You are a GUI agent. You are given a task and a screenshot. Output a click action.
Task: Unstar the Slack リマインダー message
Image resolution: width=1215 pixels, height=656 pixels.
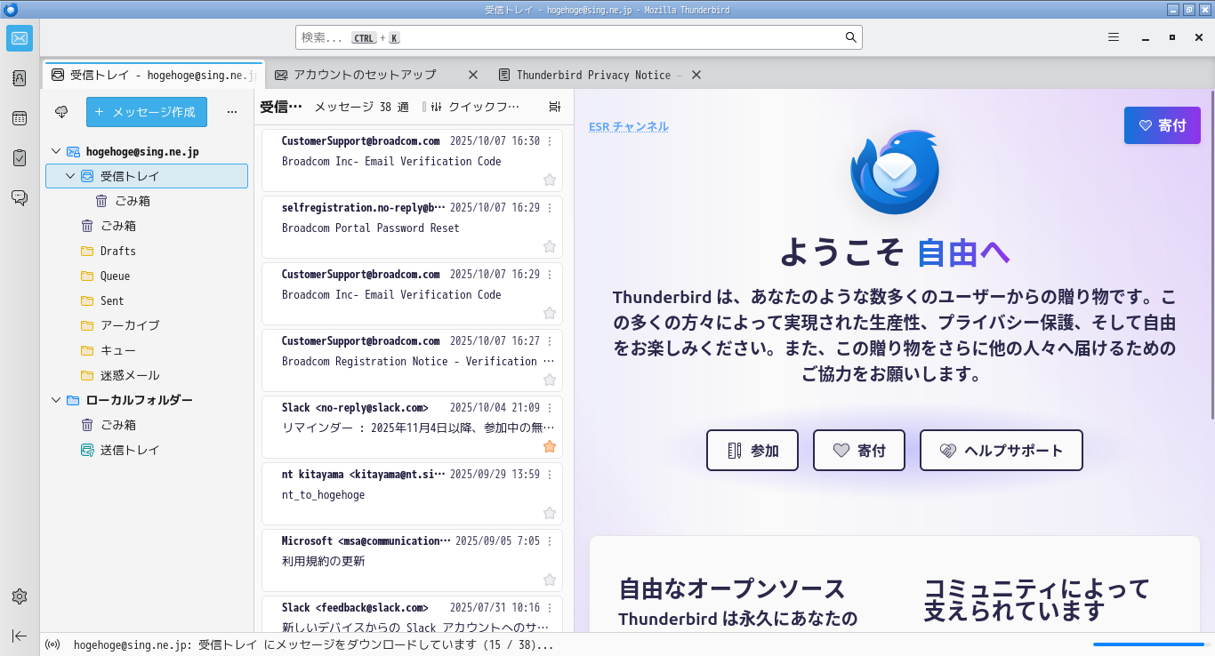(550, 446)
